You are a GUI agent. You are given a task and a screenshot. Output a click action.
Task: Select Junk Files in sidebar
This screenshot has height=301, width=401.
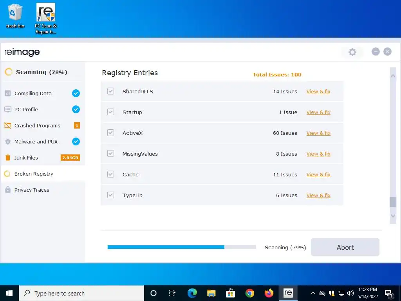click(x=42, y=158)
